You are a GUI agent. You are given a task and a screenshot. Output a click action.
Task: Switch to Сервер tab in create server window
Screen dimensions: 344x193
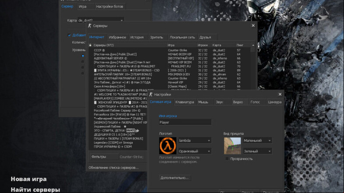pos(67,7)
